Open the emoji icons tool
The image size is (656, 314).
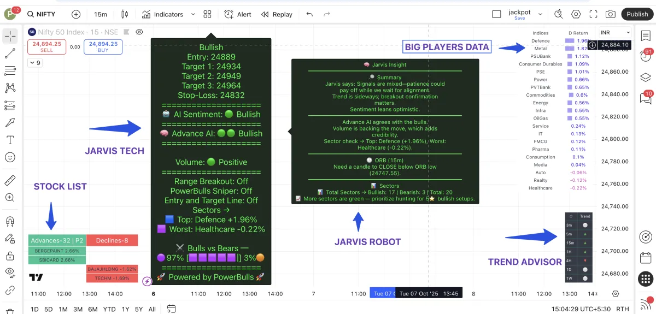(10, 157)
